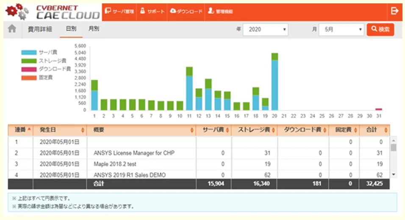This screenshot has width=405, height=220.
Task: Toggle the サーバ費 legend color swatch
Action: 29,53
